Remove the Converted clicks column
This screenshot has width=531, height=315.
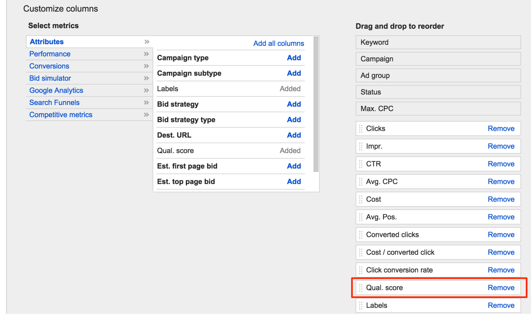(501, 235)
